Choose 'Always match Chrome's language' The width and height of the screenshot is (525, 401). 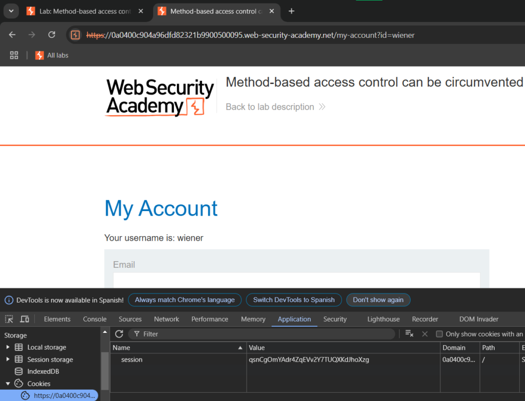coord(185,300)
